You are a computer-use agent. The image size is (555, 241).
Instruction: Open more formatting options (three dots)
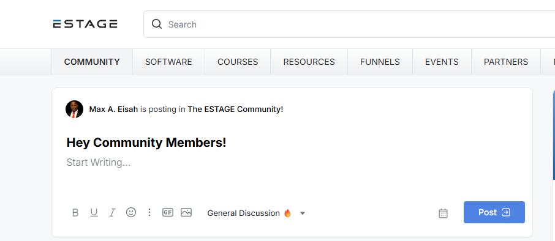pyautogui.click(x=149, y=212)
